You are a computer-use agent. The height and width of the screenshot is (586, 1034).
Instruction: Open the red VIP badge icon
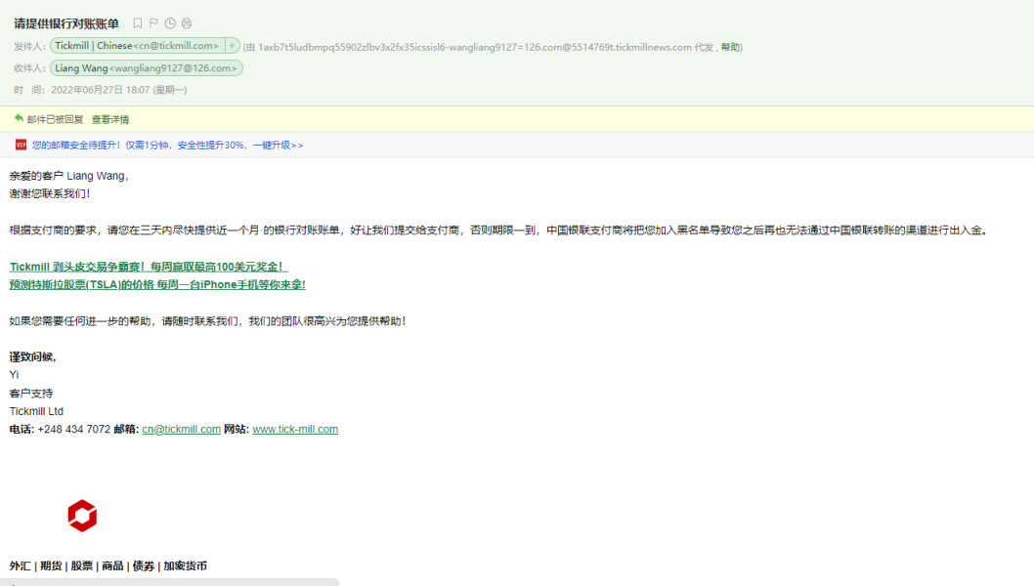click(21, 145)
